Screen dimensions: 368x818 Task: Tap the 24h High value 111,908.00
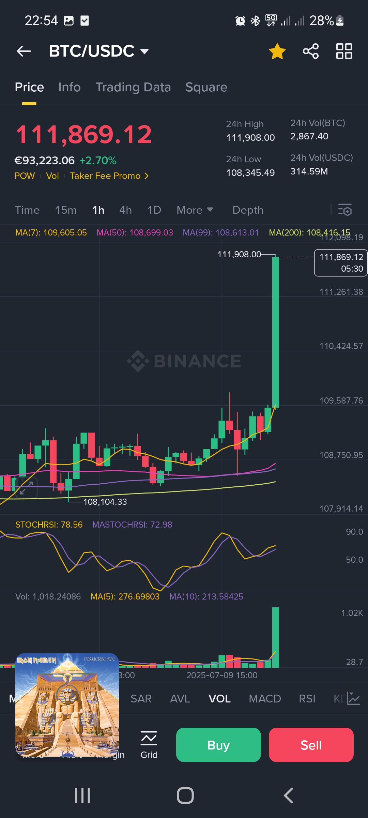pyautogui.click(x=250, y=138)
